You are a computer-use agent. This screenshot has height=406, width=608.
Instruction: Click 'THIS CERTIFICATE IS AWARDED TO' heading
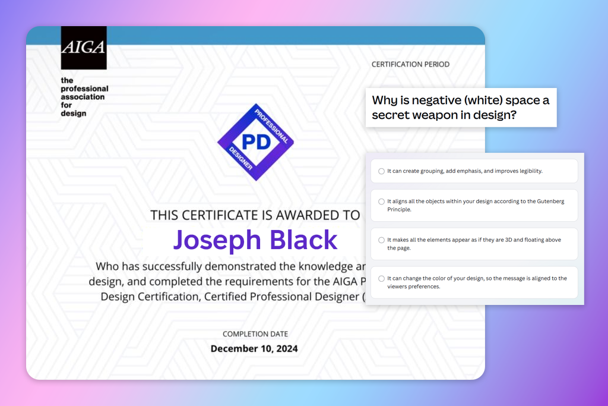pos(255,215)
